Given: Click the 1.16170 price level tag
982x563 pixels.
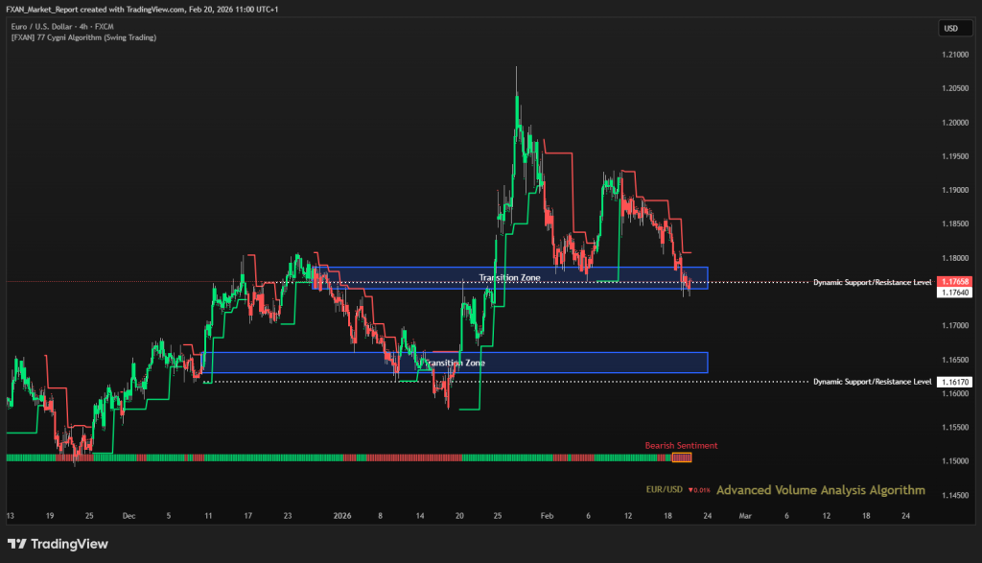Looking at the screenshot, I should click(x=953, y=382).
